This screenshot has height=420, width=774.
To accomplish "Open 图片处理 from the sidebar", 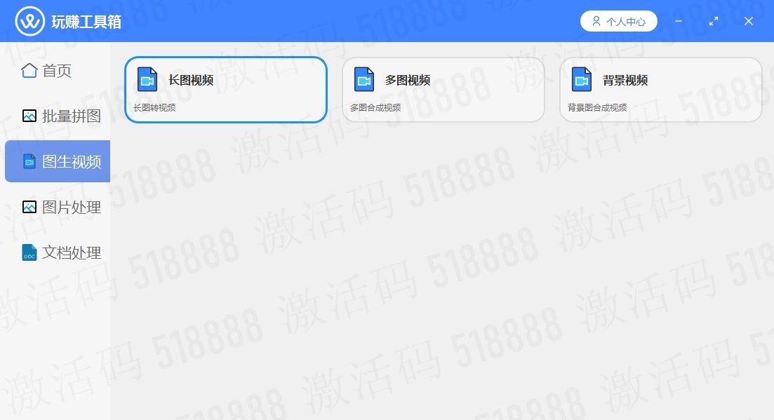I will coord(58,207).
